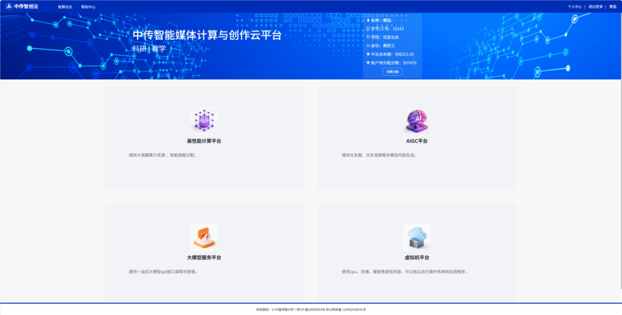Click the ID card icon beside 学号/工号

point(368,29)
